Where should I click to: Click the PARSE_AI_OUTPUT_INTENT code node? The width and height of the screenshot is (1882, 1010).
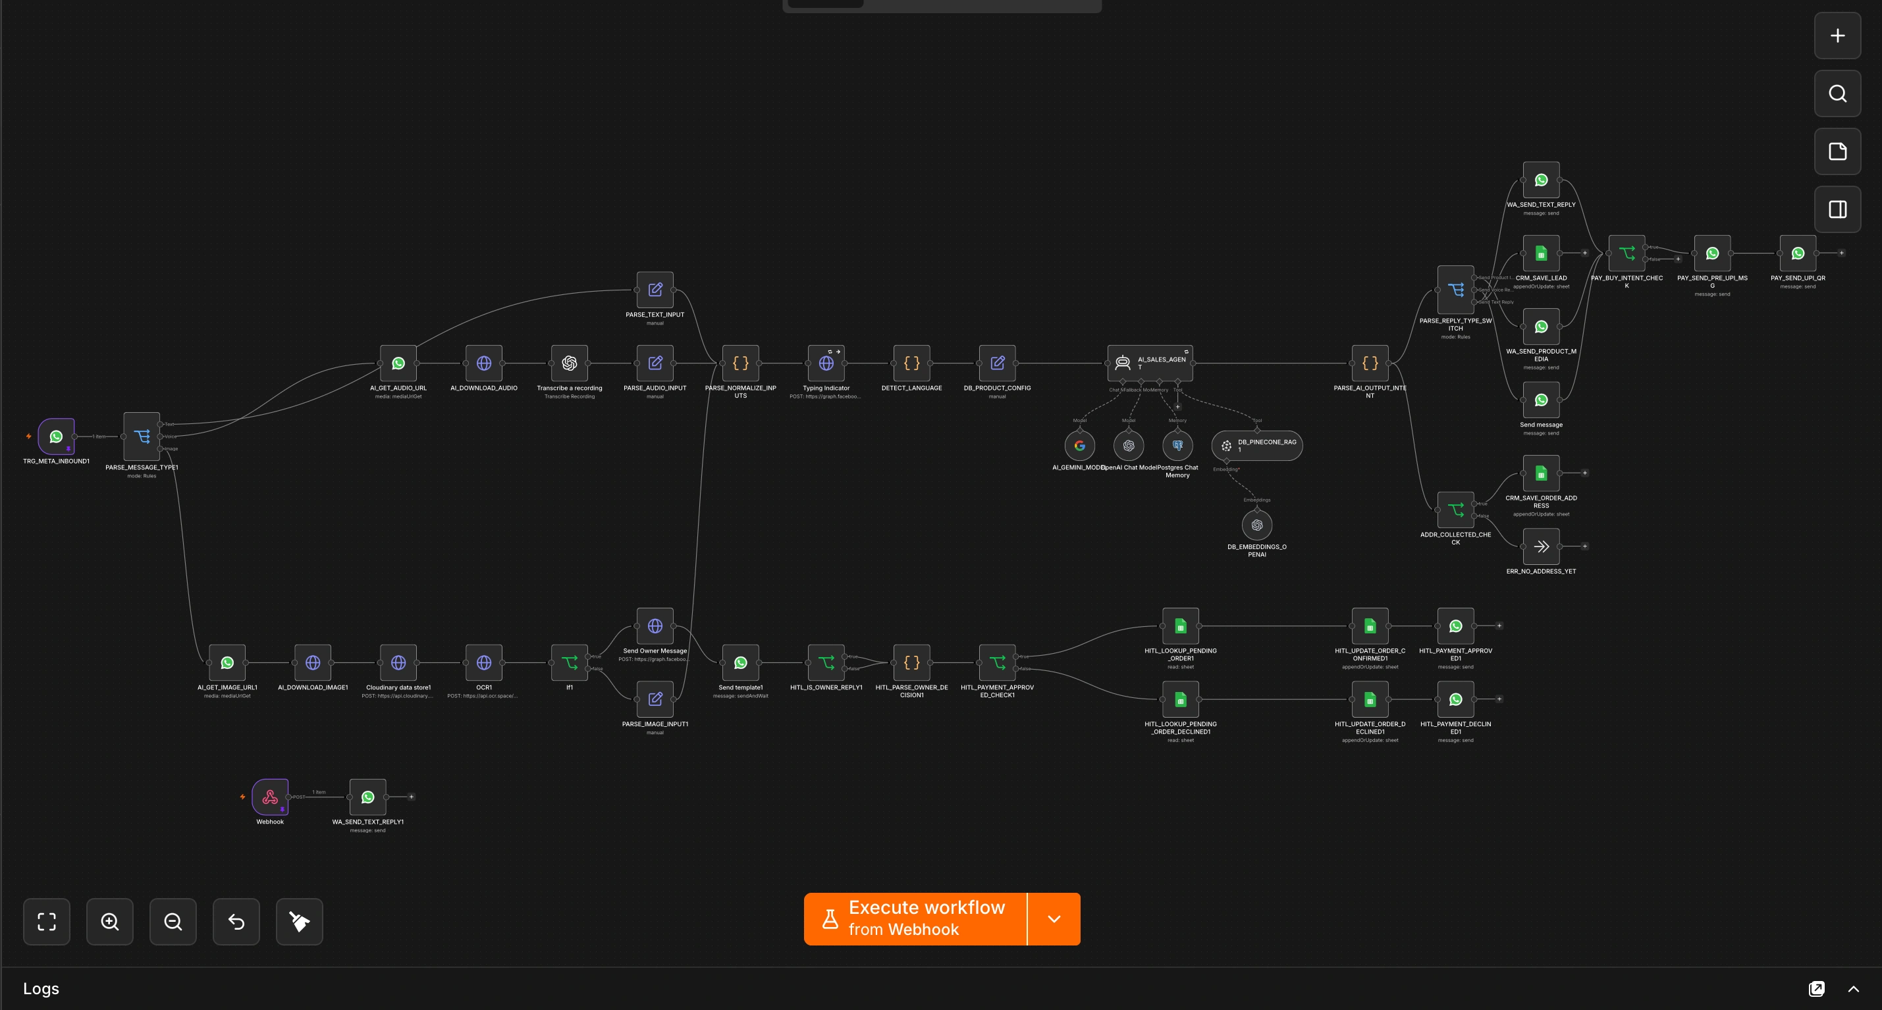click(1370, 363)
